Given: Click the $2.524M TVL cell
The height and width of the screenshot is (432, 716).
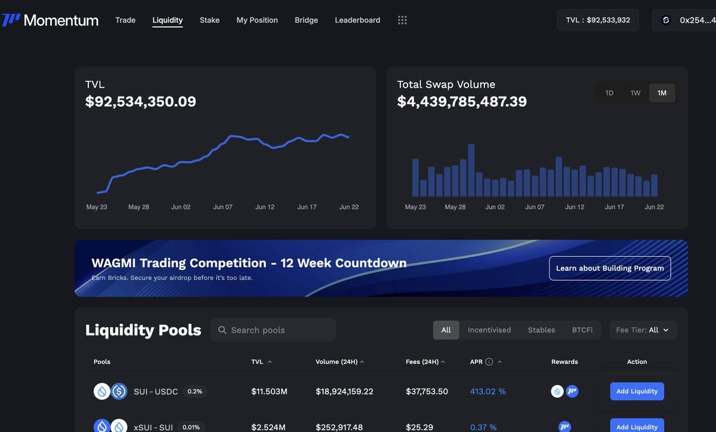Looking at the screenshot, I should click(x=268, y=427).
